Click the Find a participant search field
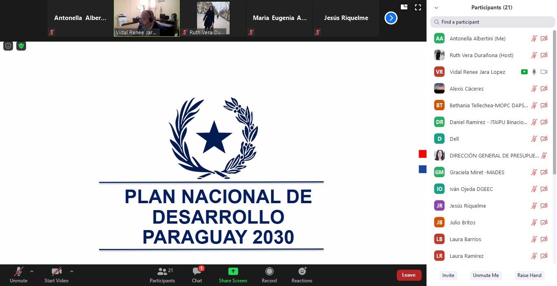 (493, 22)
